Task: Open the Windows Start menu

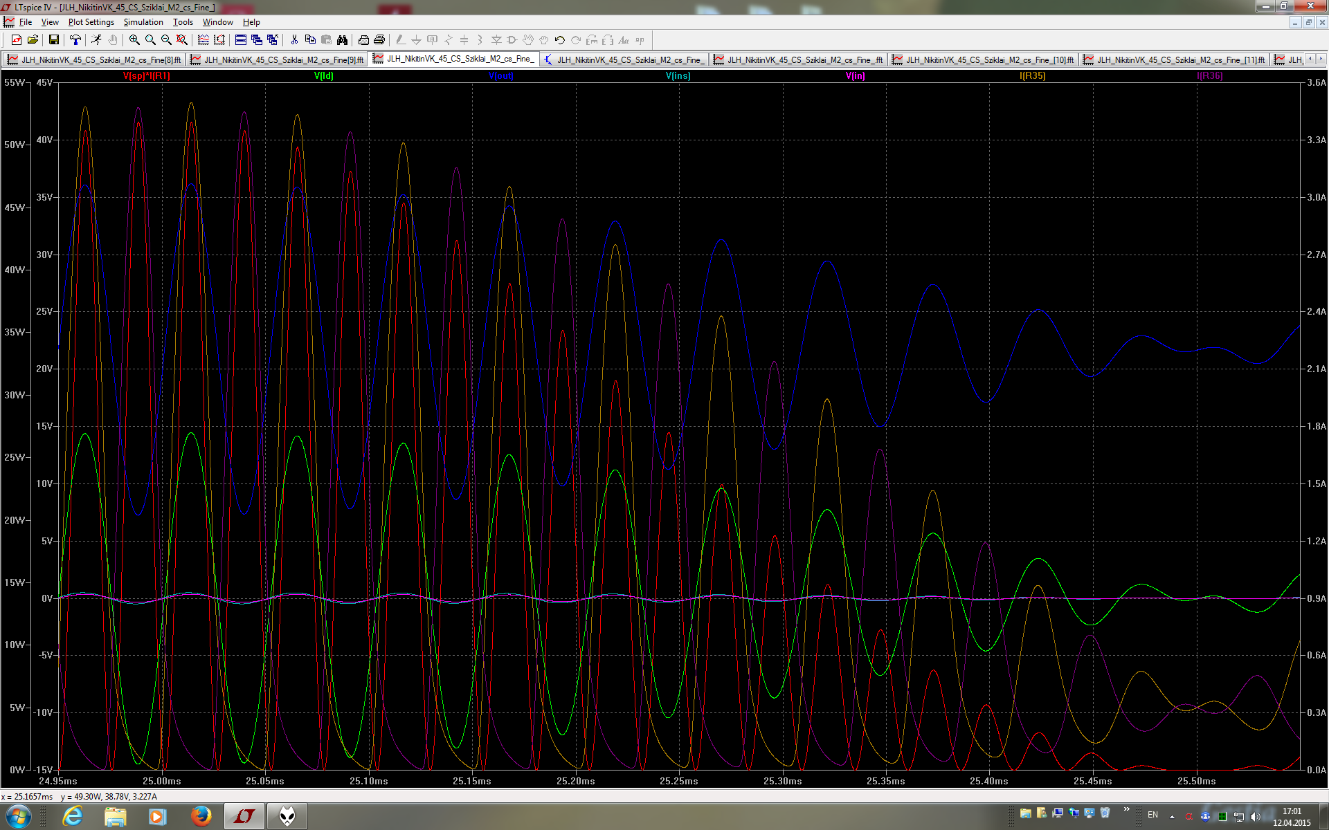Action: pos(18,816)
